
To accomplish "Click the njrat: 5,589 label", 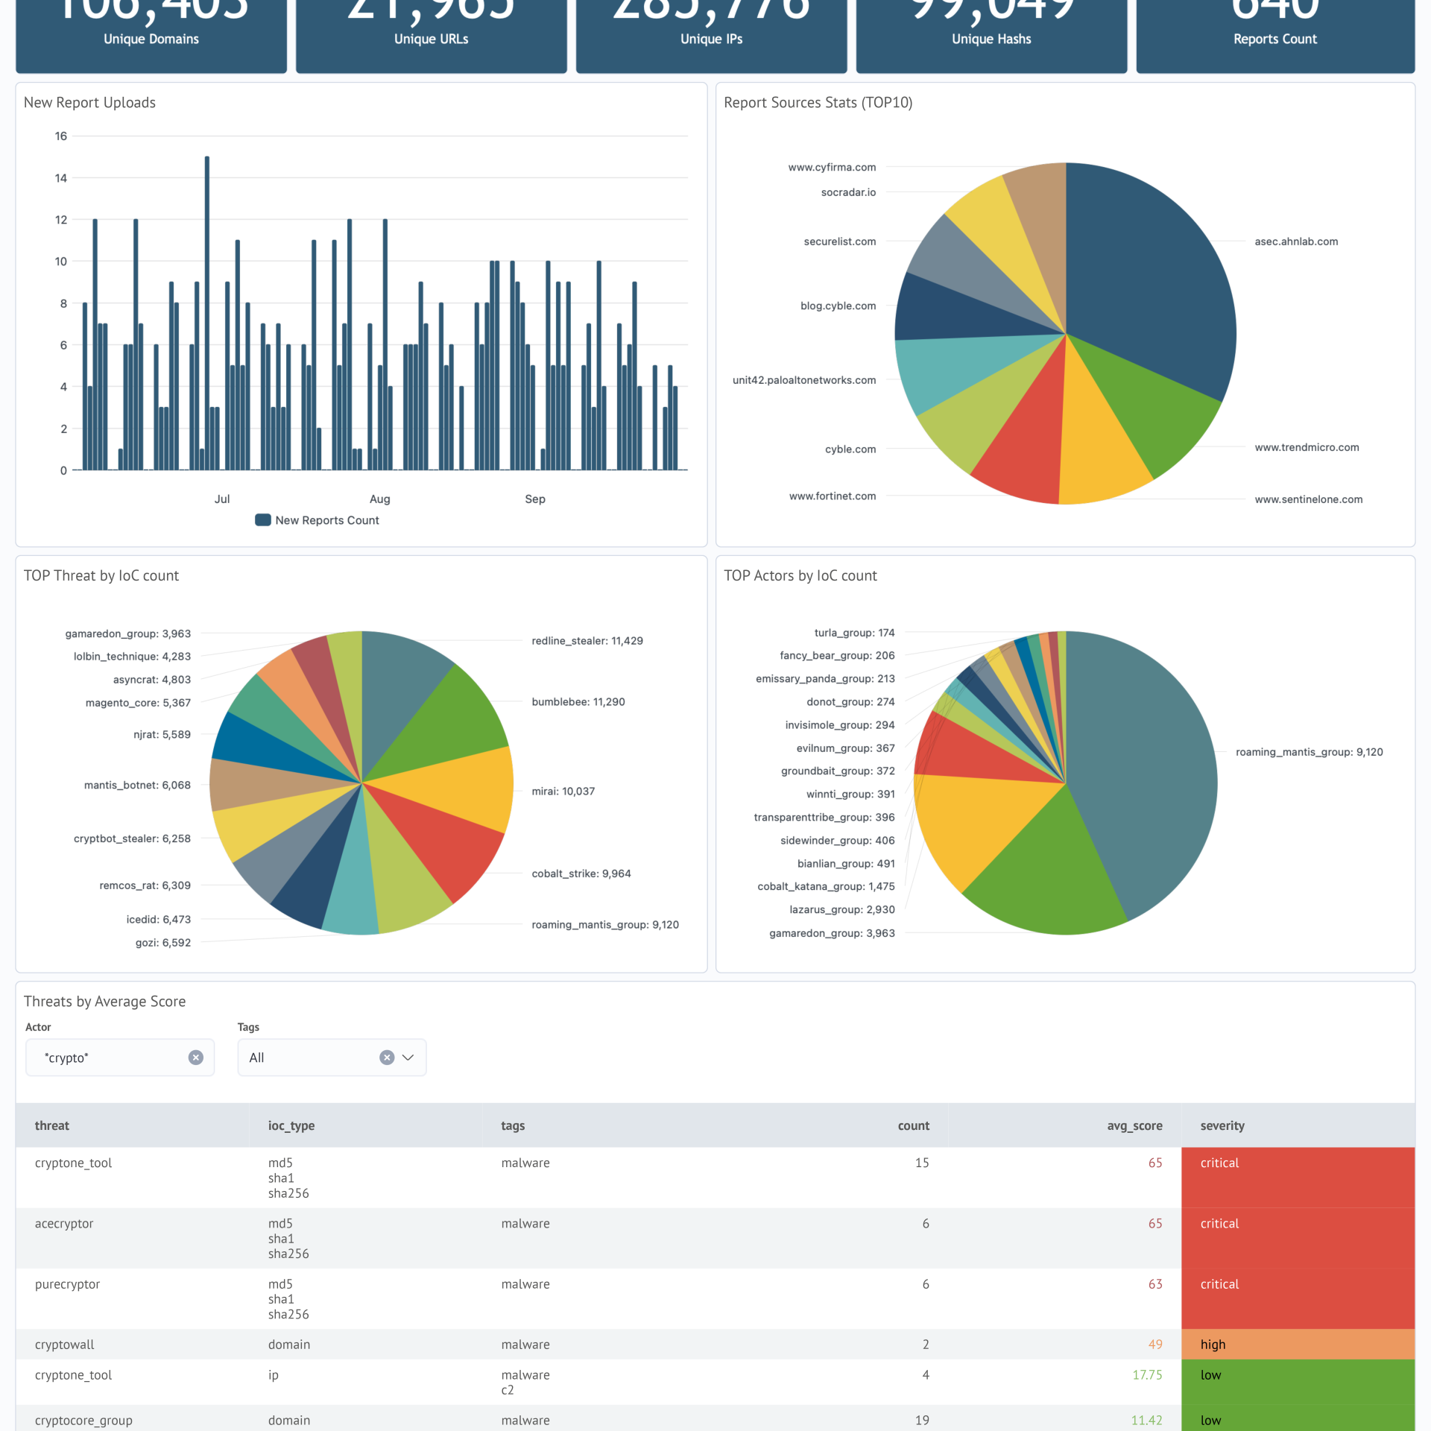I will (x=162, y=734).
